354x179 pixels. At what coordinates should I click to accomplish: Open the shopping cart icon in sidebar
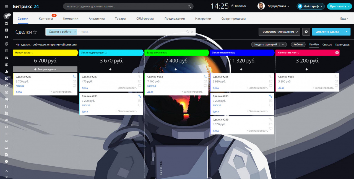click(6, 99)
